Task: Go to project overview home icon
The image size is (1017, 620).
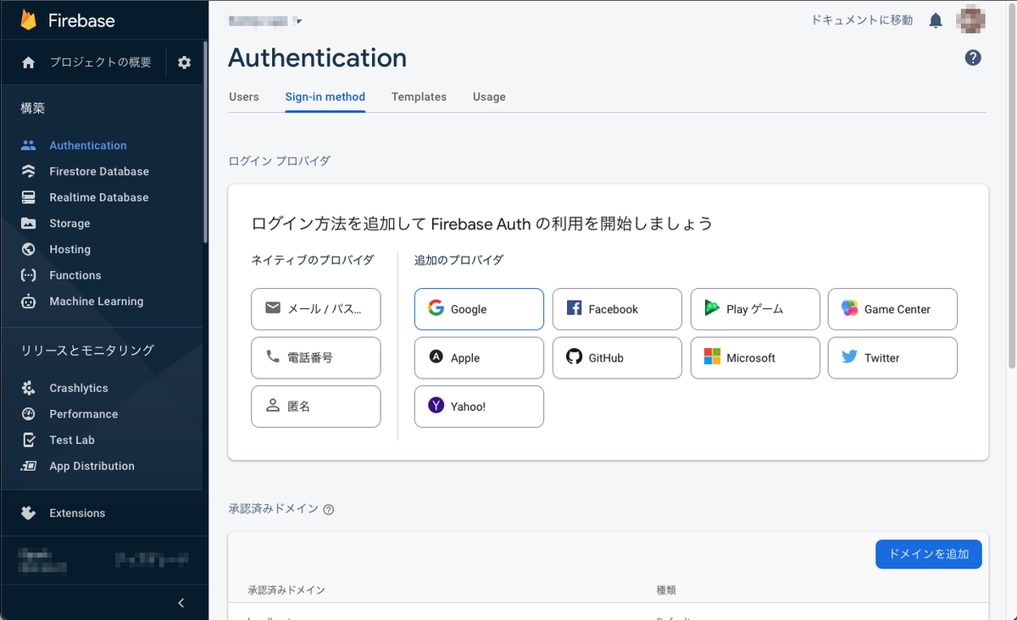Action: 29,63
